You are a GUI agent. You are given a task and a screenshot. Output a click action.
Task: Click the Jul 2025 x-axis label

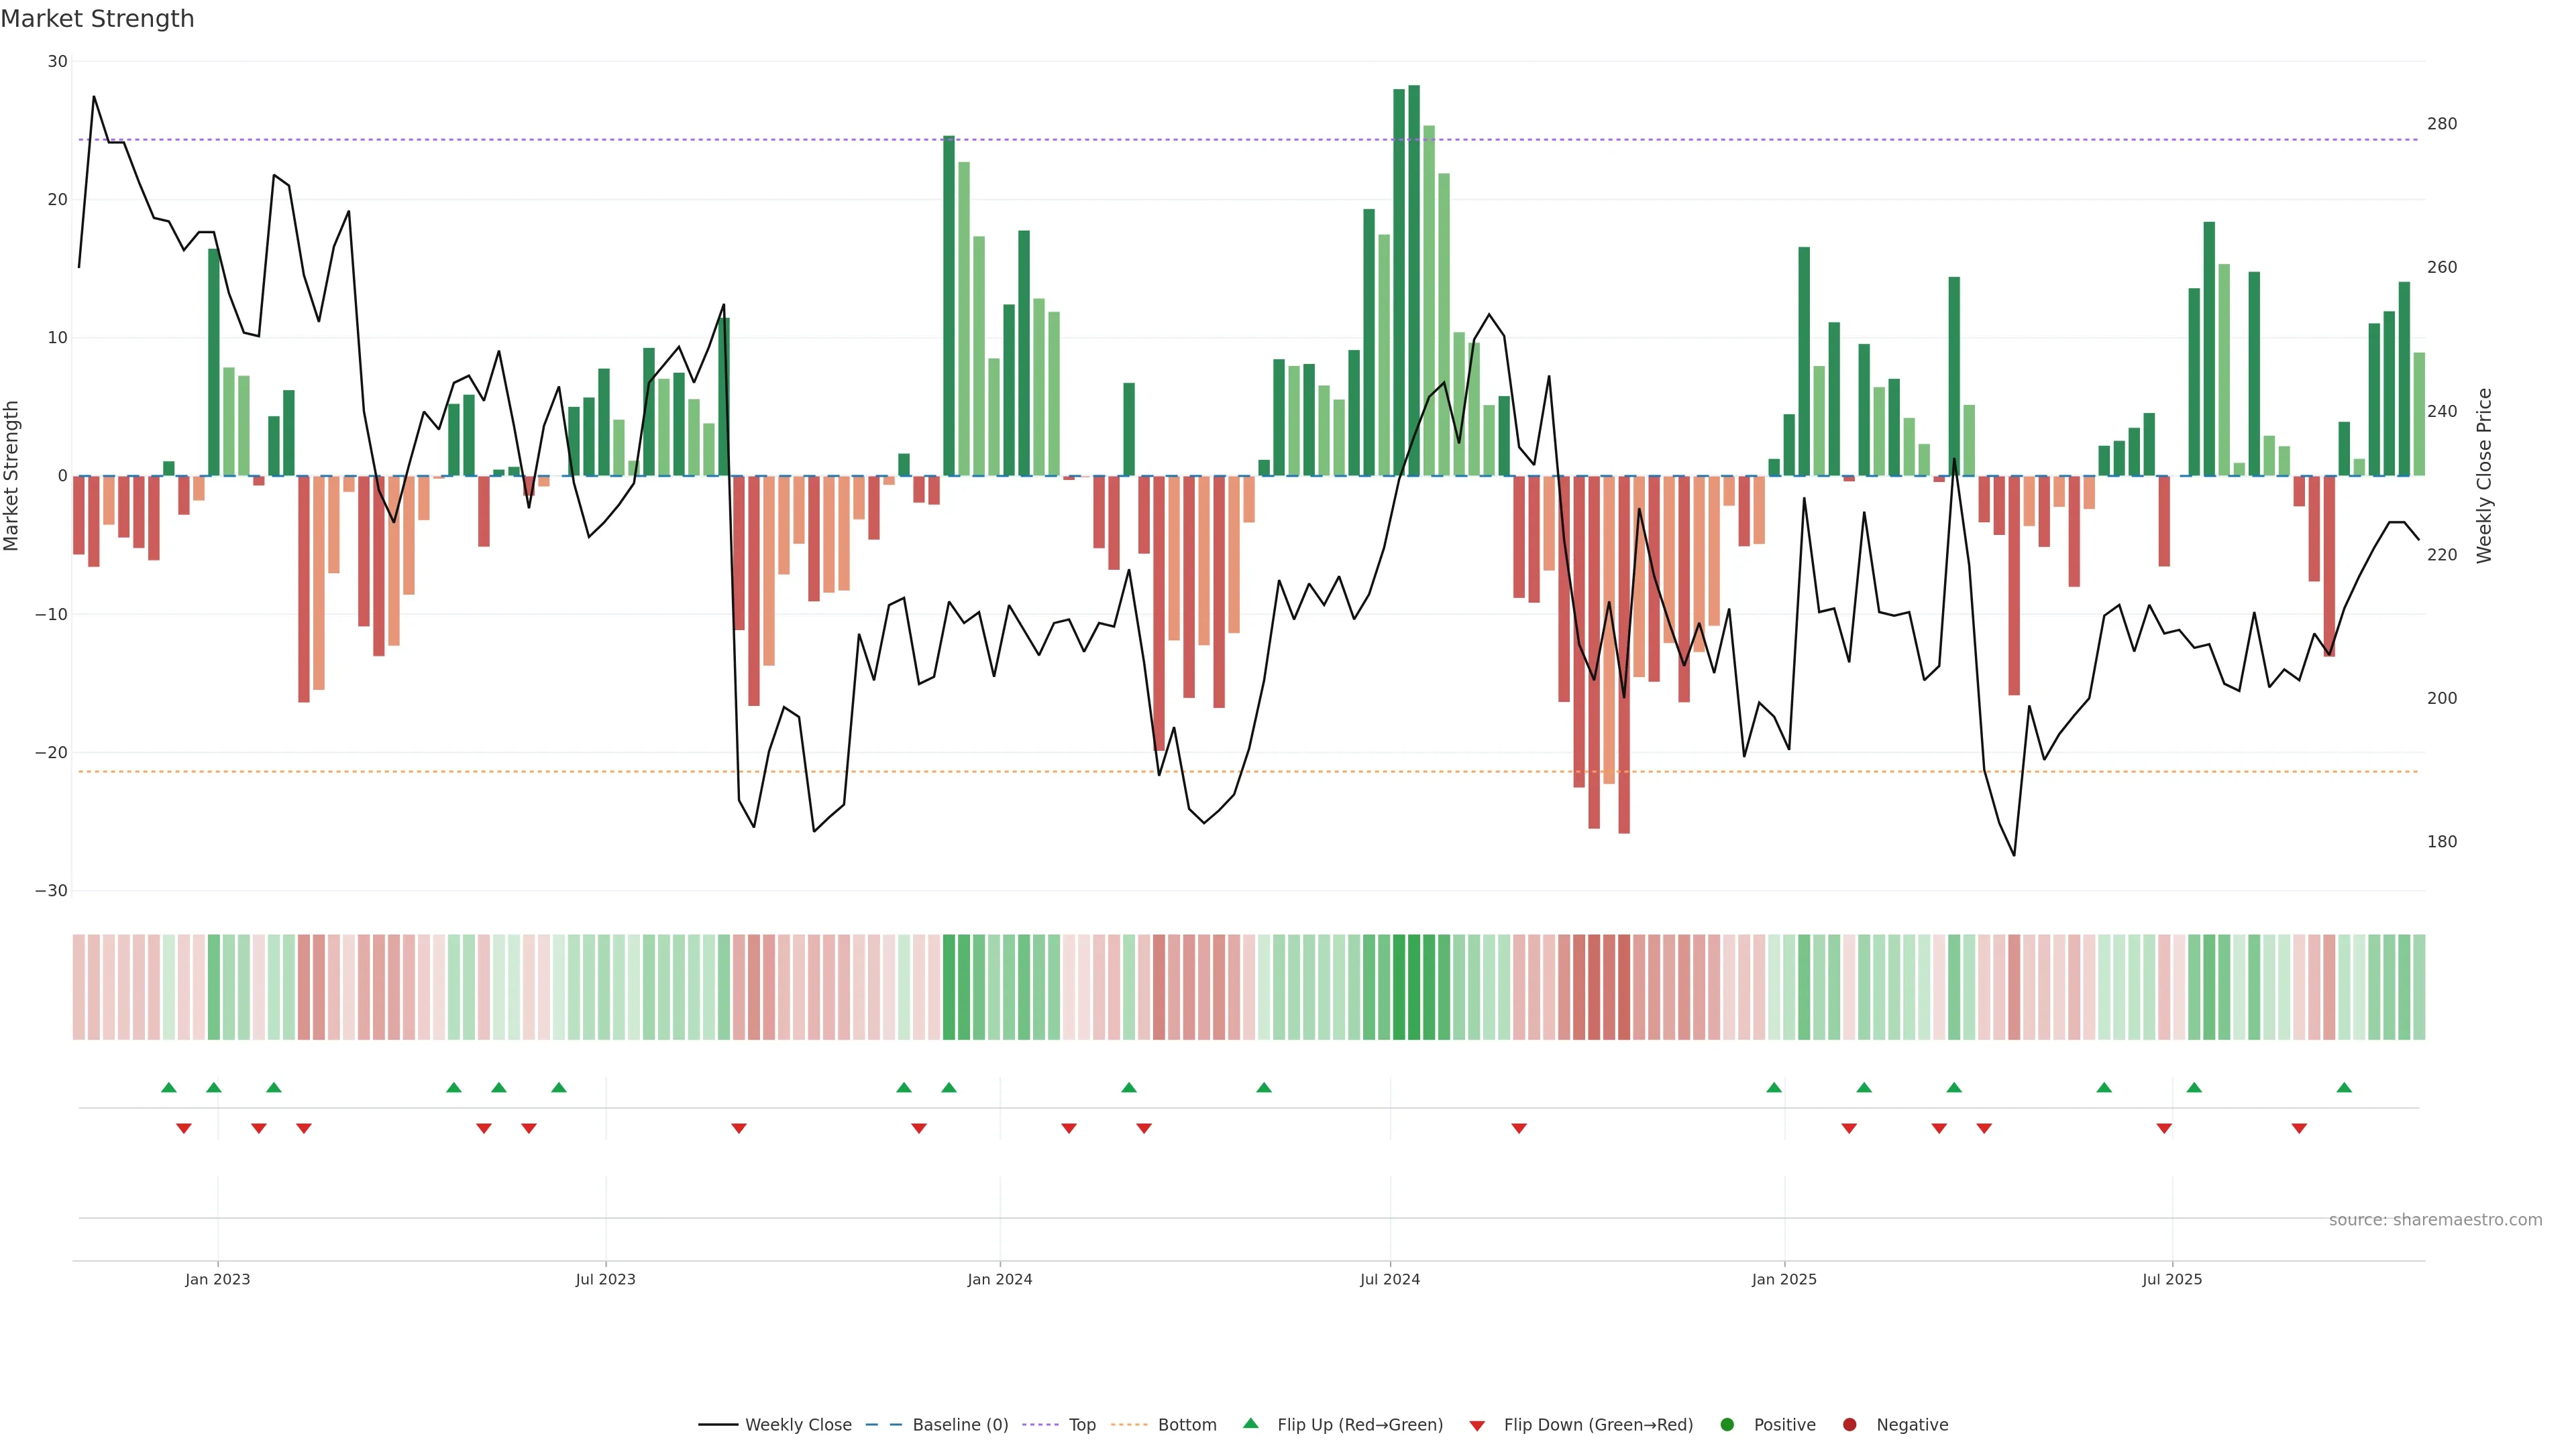coord(2171,1279)
